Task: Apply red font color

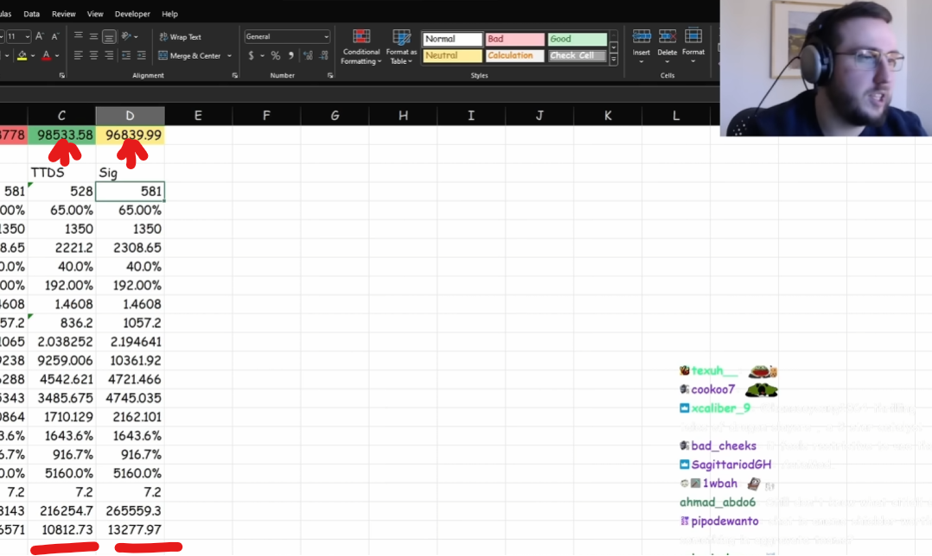Action: pos(47,56)
